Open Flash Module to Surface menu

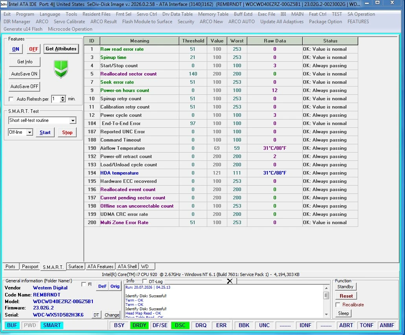tap(147, 22)
